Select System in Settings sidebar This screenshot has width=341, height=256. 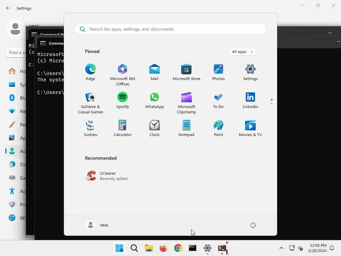16,85
